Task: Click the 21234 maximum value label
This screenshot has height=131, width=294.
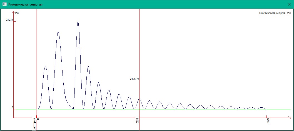Action: (9, 19)
